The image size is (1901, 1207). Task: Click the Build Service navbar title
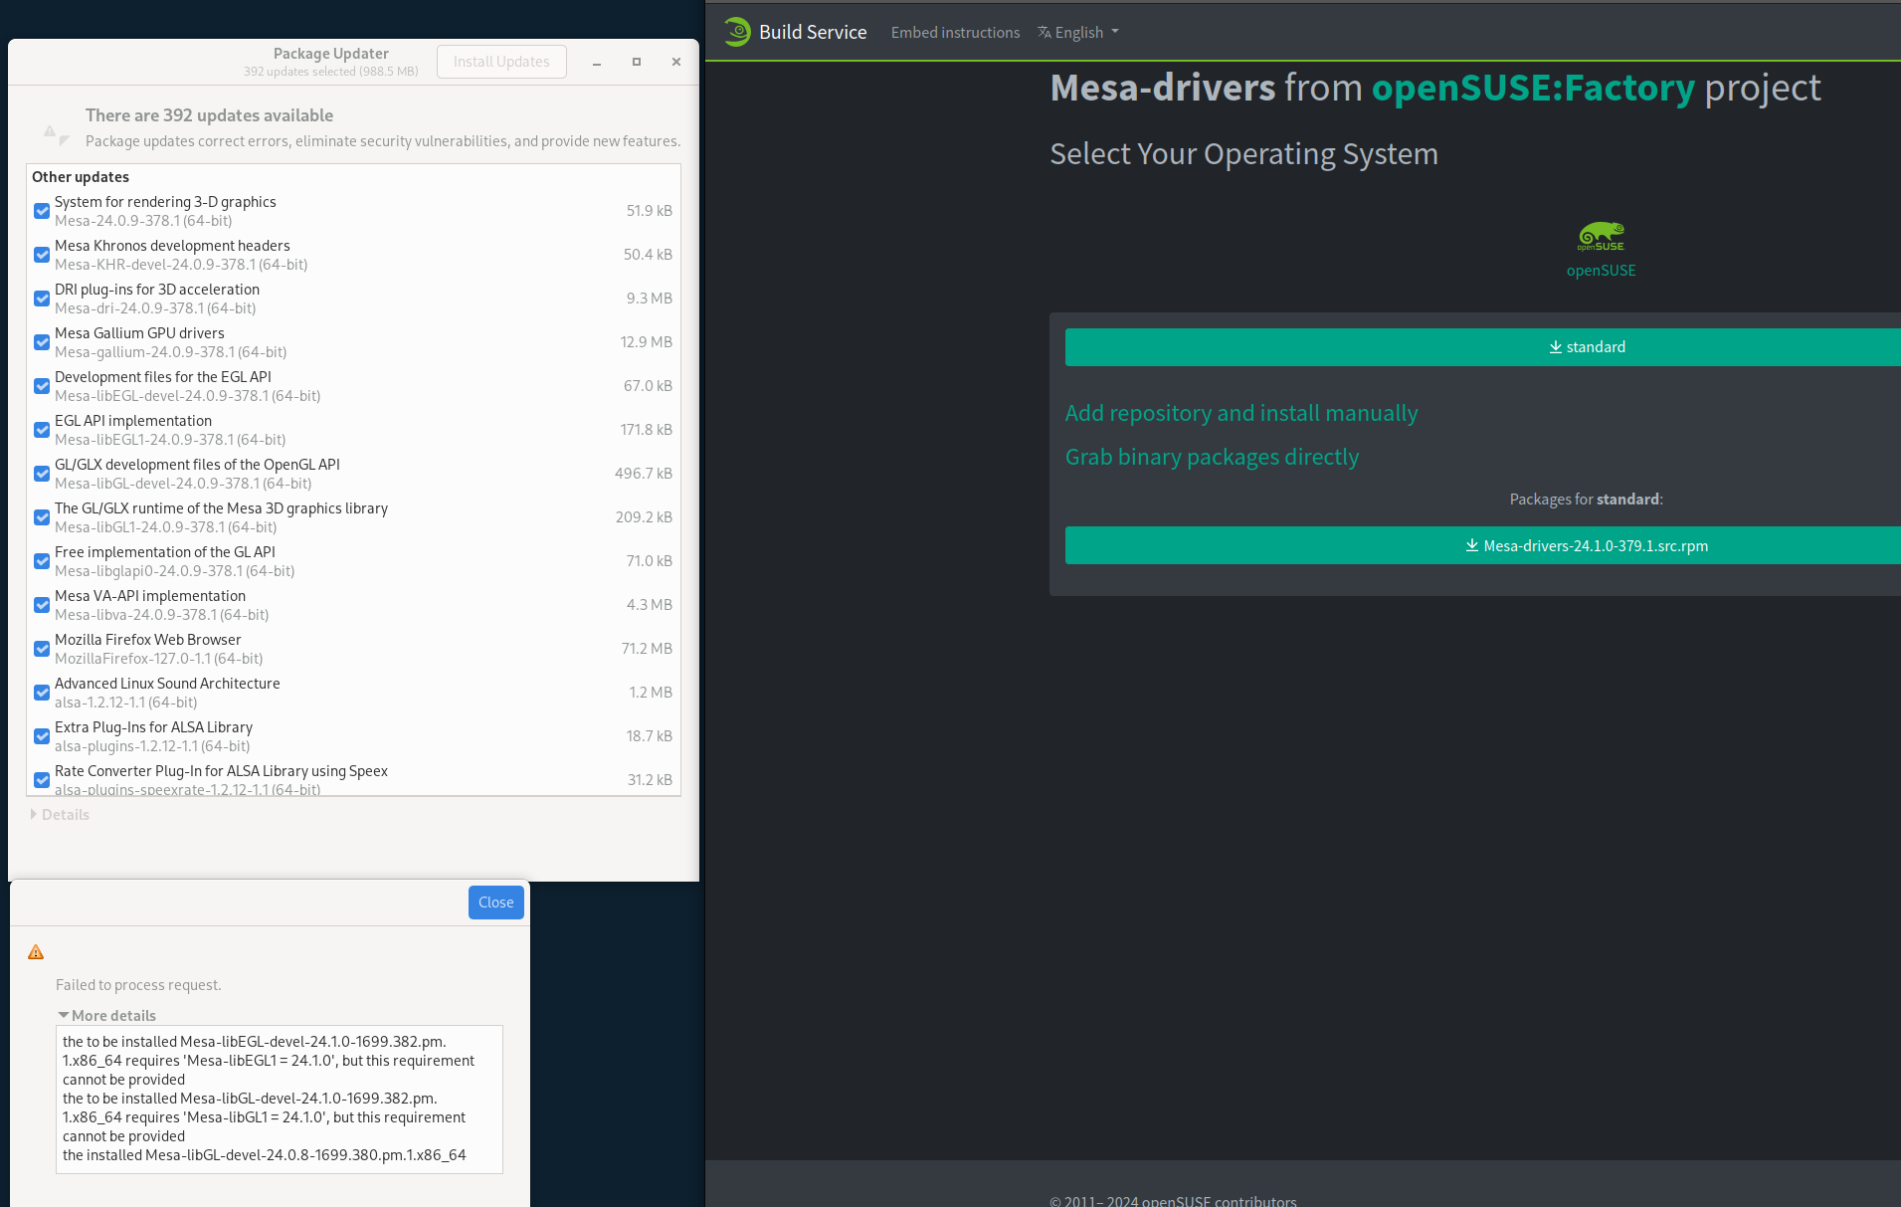(x=813, y=32)
